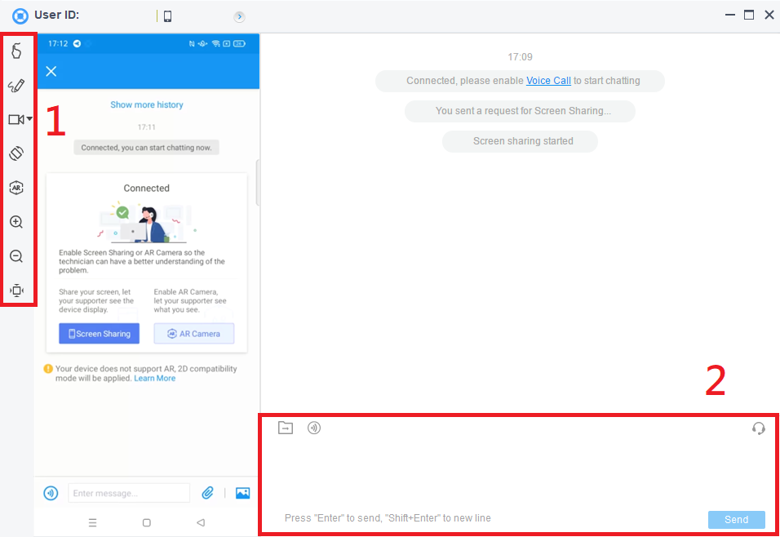Open the recording options dropdown arrow
The width and height of the screenshot is (780, 537).
tap(30, 119)
